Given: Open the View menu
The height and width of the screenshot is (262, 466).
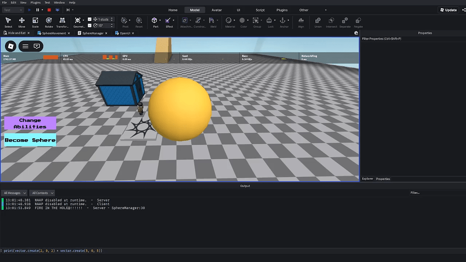Looking at the screenshot, I should 23,2.
